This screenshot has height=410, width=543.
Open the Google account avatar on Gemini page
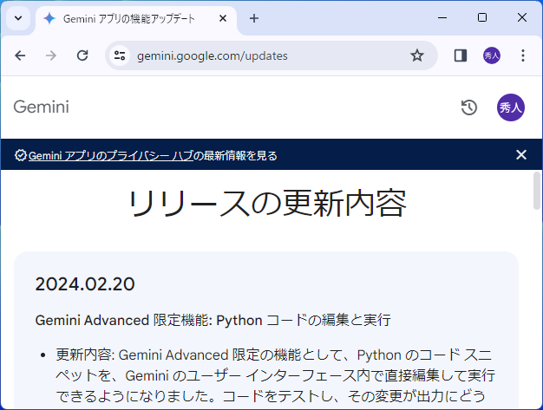511,107
